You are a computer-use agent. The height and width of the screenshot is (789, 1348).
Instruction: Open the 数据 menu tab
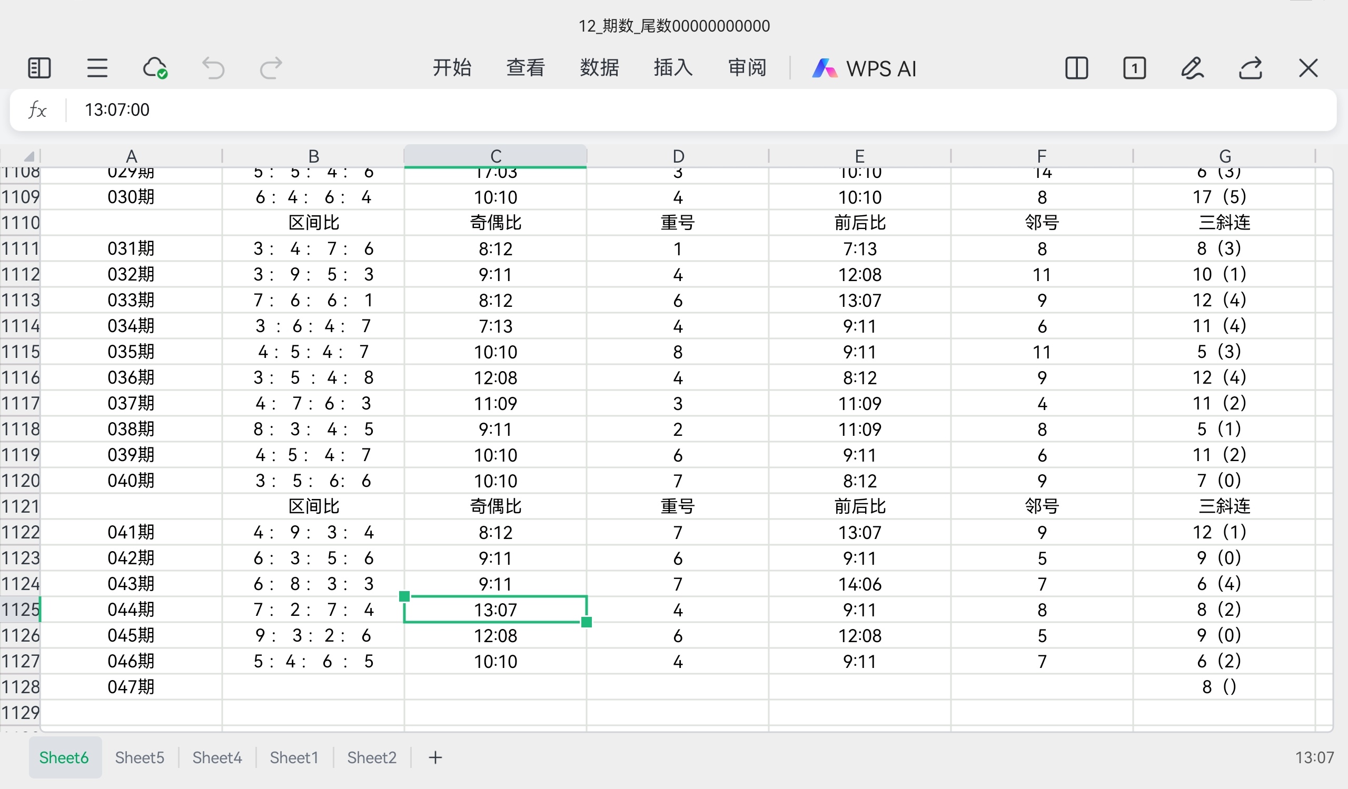point(599,68)
